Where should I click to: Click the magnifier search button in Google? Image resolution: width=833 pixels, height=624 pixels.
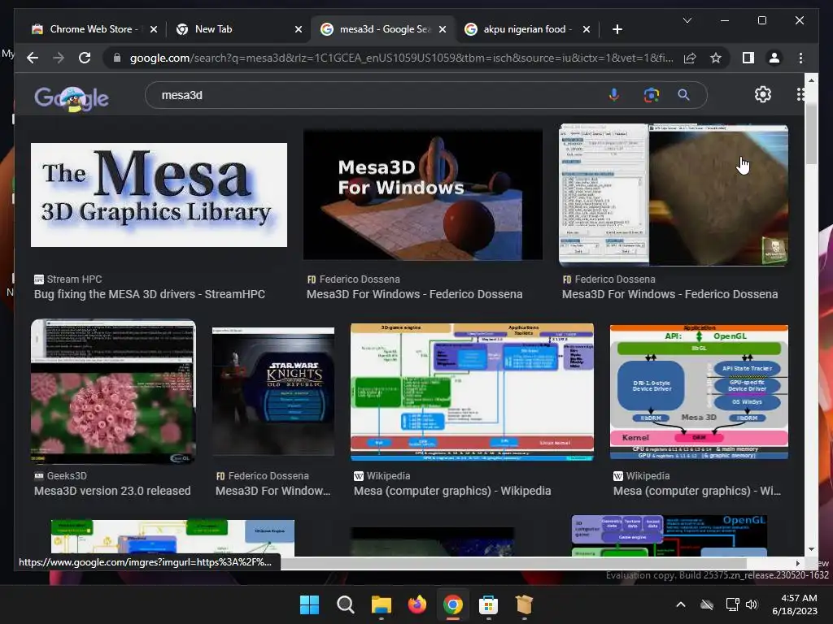[683, 95]
